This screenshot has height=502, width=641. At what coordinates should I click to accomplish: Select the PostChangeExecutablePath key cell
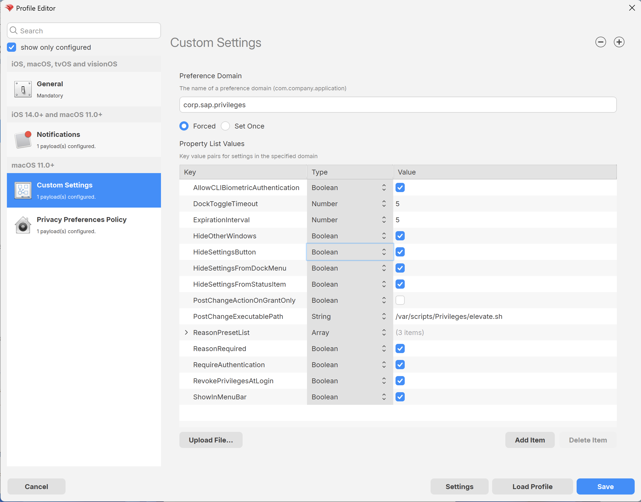pos(243,316)
